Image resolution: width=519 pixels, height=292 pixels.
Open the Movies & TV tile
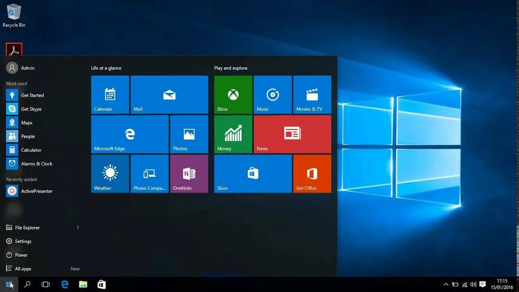click(312, 94)
